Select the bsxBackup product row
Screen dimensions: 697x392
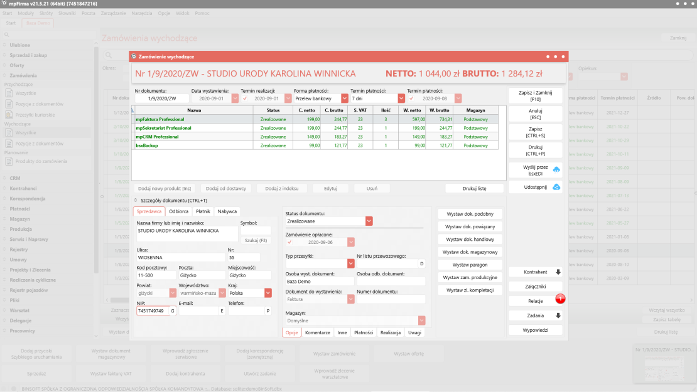point(315,146)
